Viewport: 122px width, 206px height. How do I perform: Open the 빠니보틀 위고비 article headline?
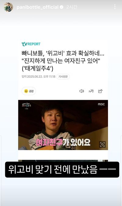(x=63, y=61)
